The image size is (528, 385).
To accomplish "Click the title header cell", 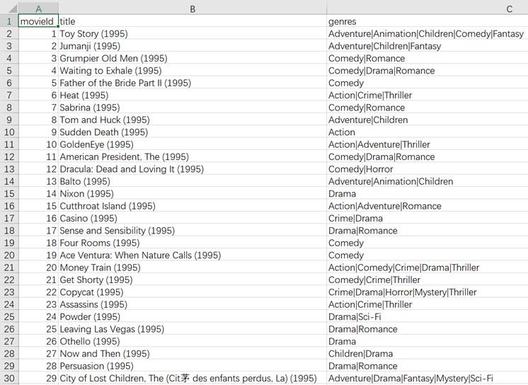I will (193, 21).
